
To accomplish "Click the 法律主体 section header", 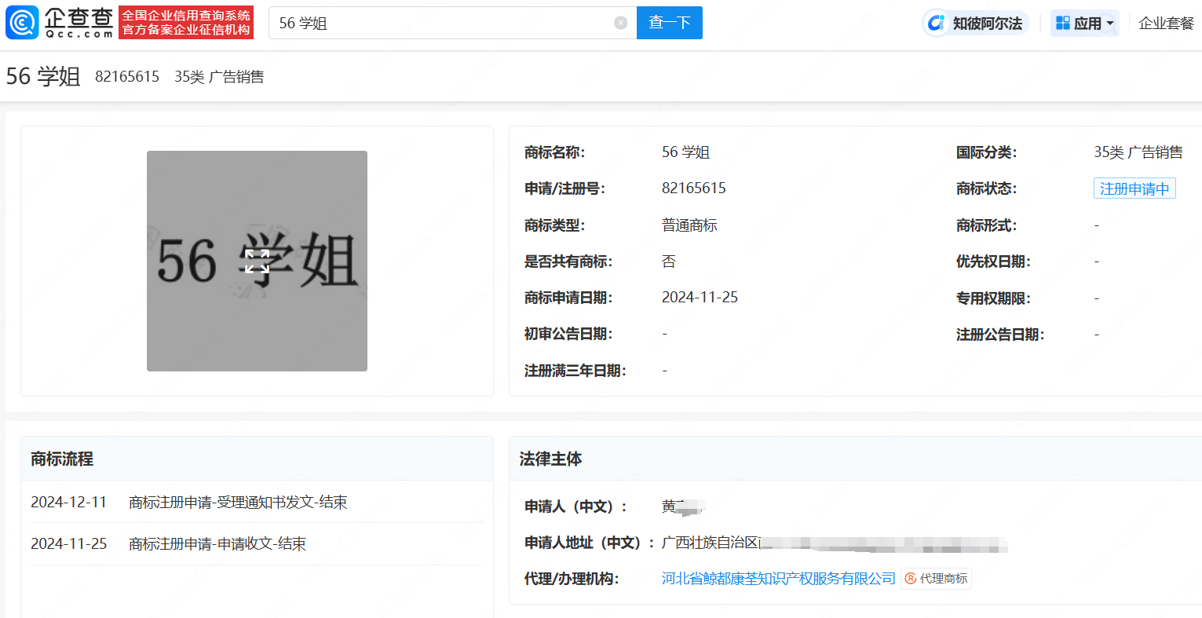I will click(x=550, y=459).
